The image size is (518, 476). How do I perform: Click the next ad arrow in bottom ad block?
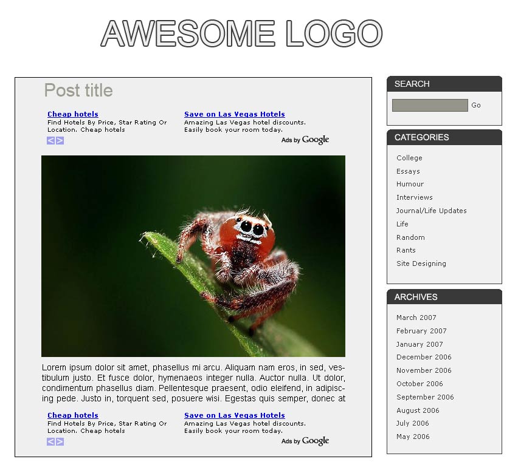[60, 441]
